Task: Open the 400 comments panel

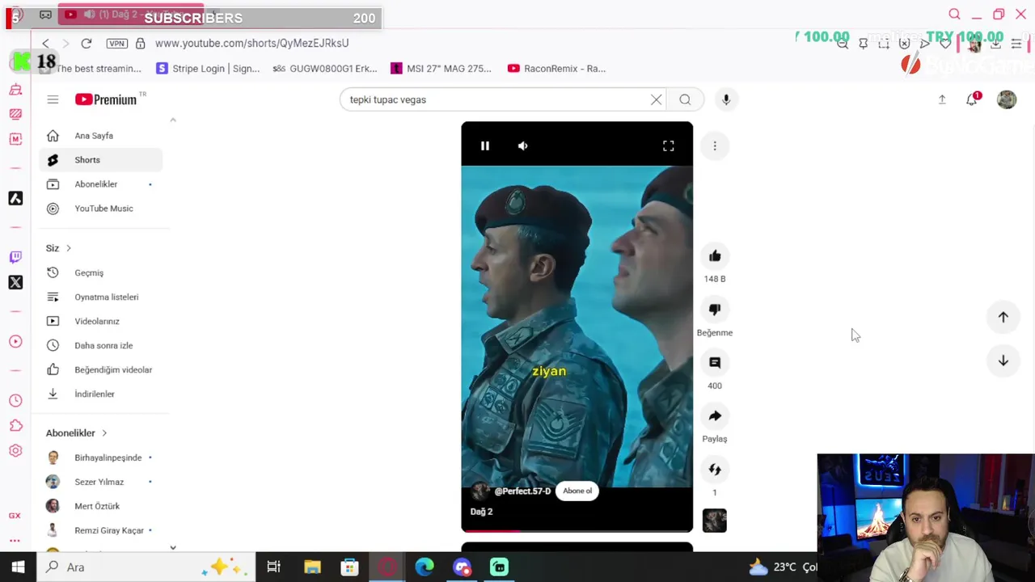Action: pos(715,363)
